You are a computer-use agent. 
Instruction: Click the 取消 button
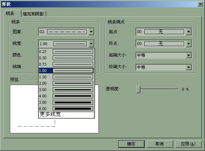[160, 144]
